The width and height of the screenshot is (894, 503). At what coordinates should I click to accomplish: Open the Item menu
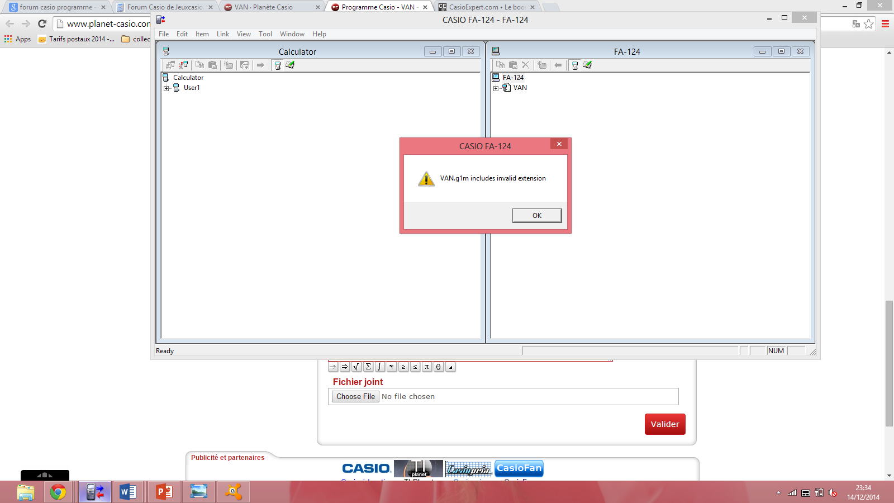pos(202,34)
